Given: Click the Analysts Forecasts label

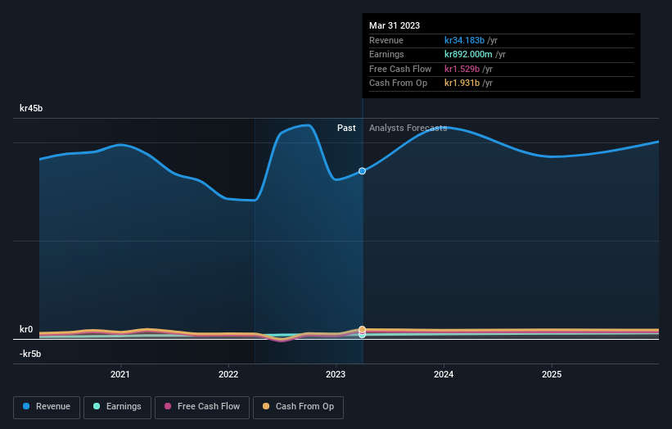Looking at the screenshot, I should (x=408, y=128).
